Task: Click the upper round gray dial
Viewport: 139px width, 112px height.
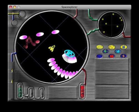Action: (22, 14)
